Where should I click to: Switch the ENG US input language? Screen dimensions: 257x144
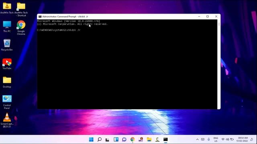tap(216, 140)
